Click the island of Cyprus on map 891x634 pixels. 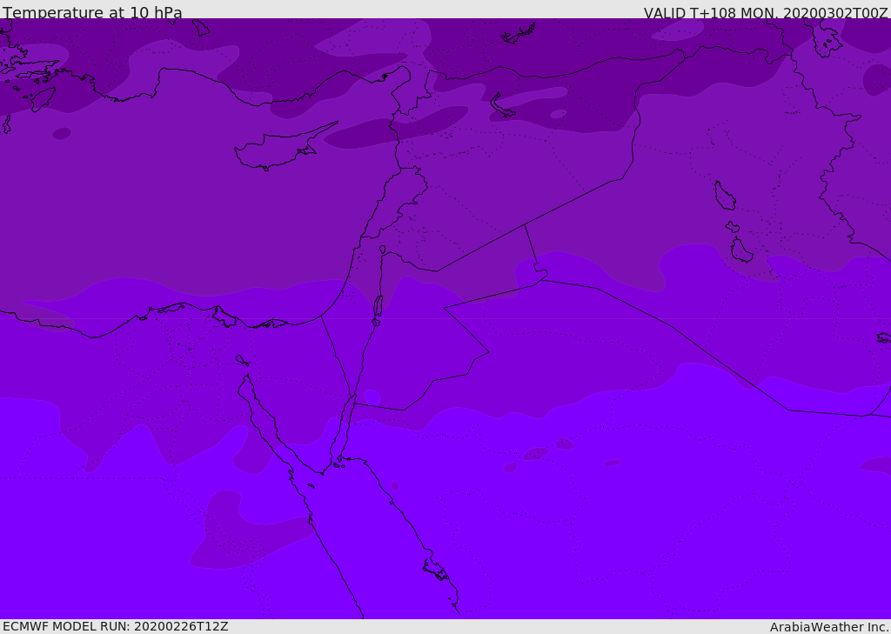[279, 149]
